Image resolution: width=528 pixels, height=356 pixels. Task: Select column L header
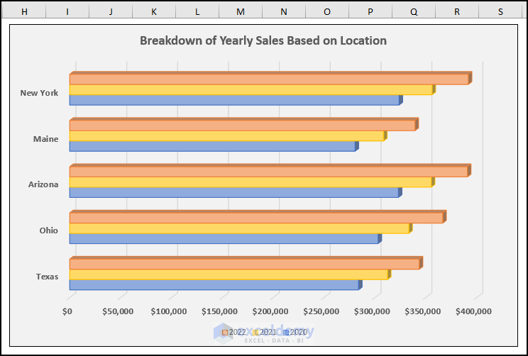[197, 11]
